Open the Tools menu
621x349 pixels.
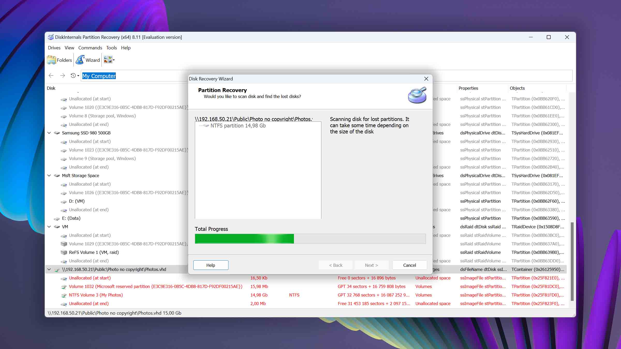coord(112,48)
